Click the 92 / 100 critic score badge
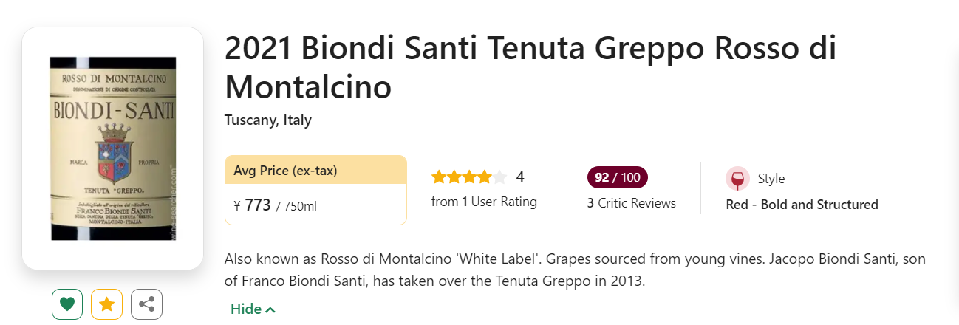Viewport: 959px width, 325px height. pos(617,177)
